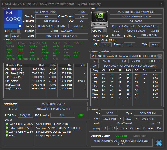Viewport: 167px width, 150px height.
Task: Click the Video clock 555.0 value
Action: coord(155,45)
